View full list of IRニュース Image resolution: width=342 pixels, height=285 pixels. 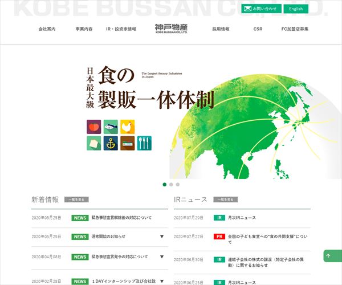click(x=226, y=199)
